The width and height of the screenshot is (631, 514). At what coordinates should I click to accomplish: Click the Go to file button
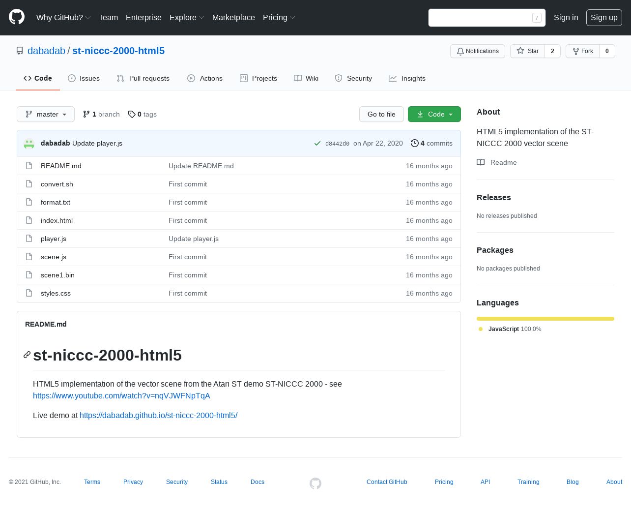point(381,114)
